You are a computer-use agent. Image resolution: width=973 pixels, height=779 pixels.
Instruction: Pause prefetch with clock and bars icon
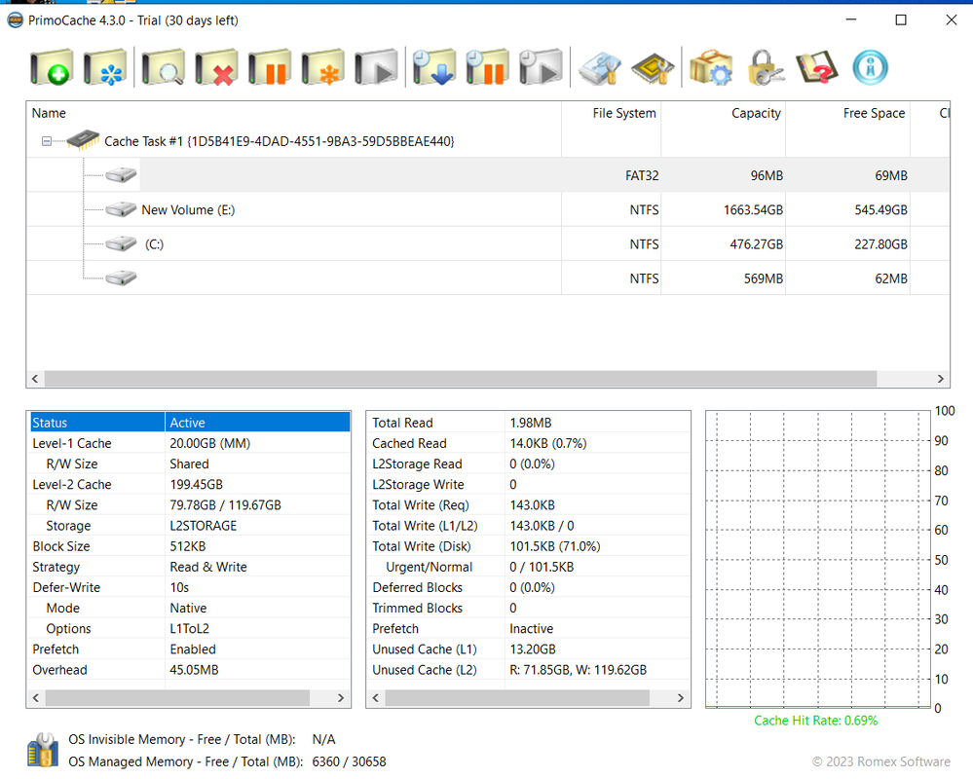[x=487, y=67]
